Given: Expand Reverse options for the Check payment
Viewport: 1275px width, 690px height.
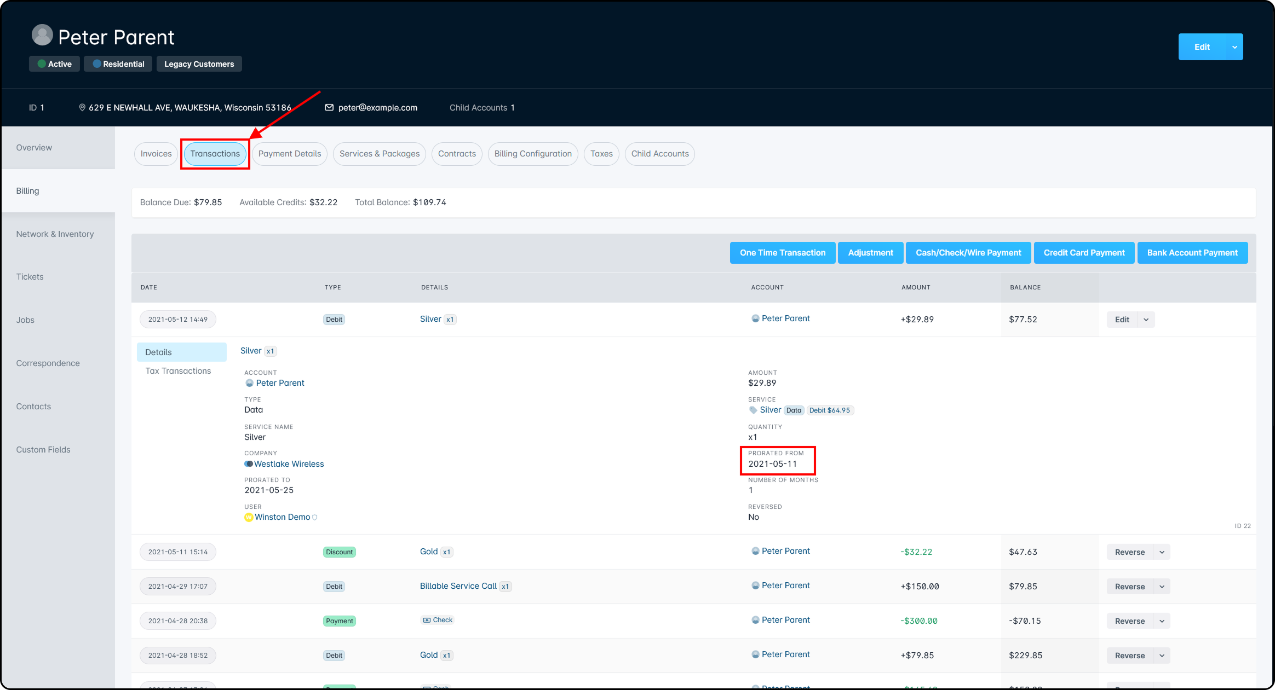Looking at the screenshot, I should [x=1162, y=621].
